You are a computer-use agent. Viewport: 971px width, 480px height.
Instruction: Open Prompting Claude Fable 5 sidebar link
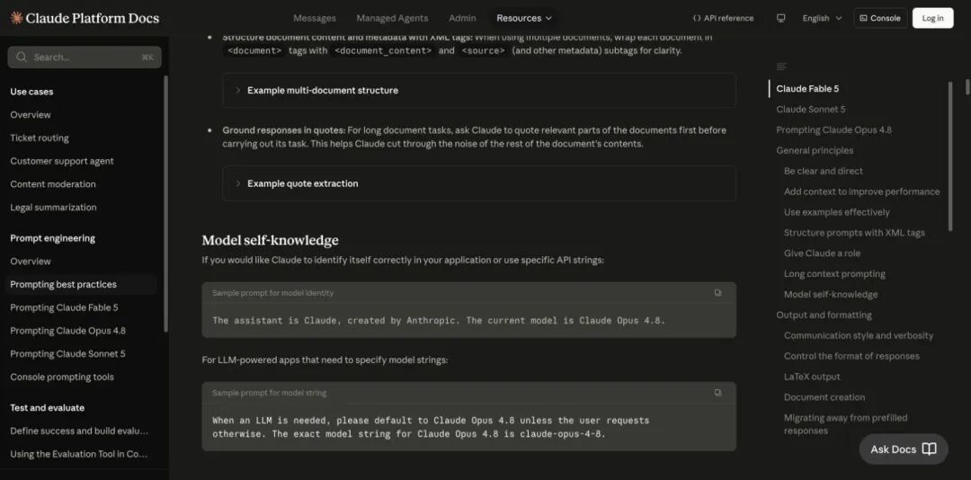click(64, 307)
